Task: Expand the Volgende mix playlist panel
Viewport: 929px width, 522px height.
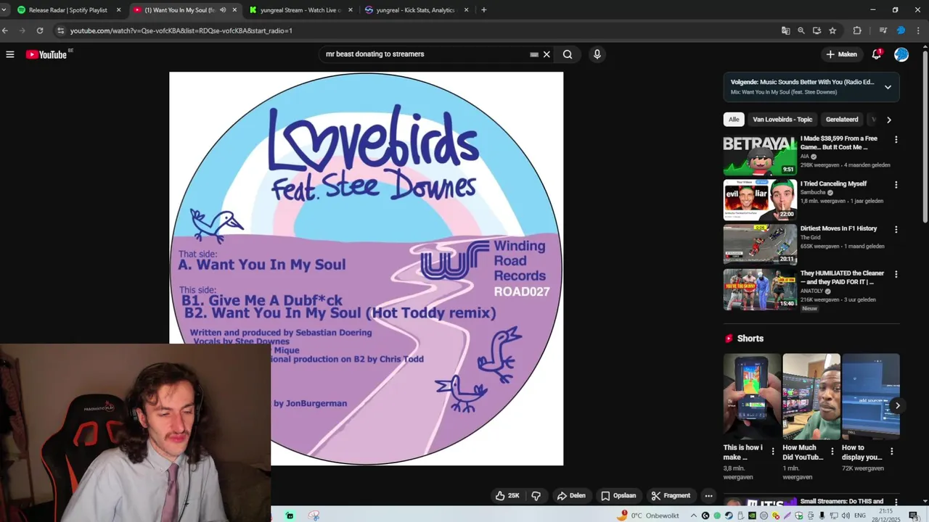Action: point(888,87)
